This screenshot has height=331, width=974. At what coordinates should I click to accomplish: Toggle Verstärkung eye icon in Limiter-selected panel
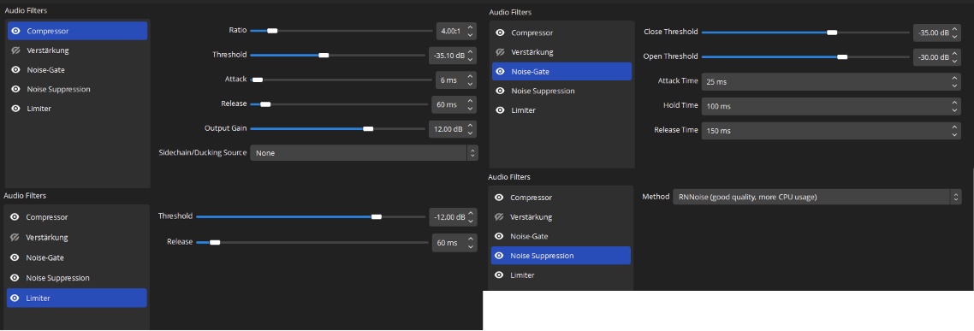pos(15,237)
